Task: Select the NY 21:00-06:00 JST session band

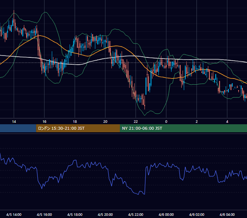Action: [183, 128]
